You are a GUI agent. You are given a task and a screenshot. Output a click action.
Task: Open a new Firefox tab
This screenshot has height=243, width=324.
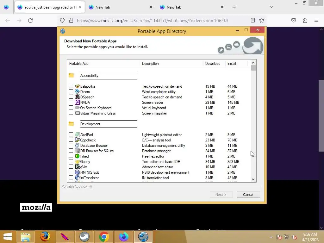234,7
